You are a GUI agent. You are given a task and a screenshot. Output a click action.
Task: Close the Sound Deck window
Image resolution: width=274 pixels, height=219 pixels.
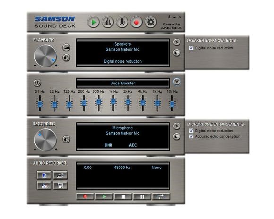click(180, 17)
